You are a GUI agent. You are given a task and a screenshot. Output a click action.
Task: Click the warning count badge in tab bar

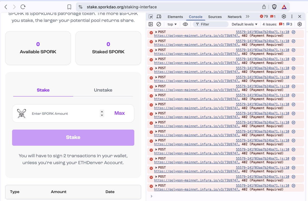click(273, 16)
